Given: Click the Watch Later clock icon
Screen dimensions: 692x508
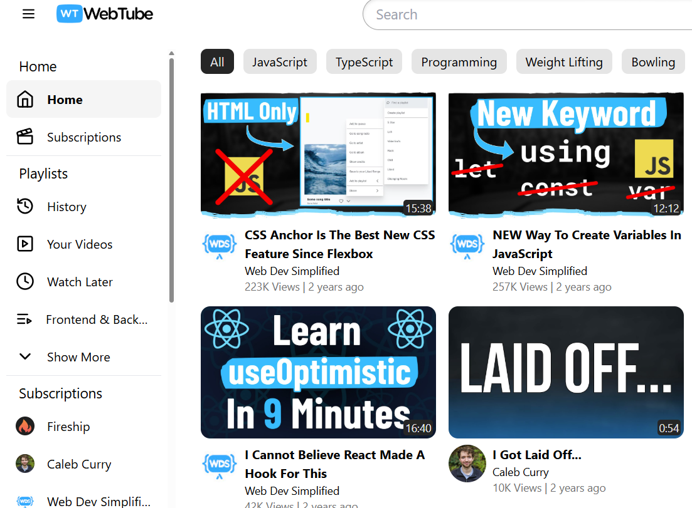Looking at the screenshot, I should [x=25, y=281].
